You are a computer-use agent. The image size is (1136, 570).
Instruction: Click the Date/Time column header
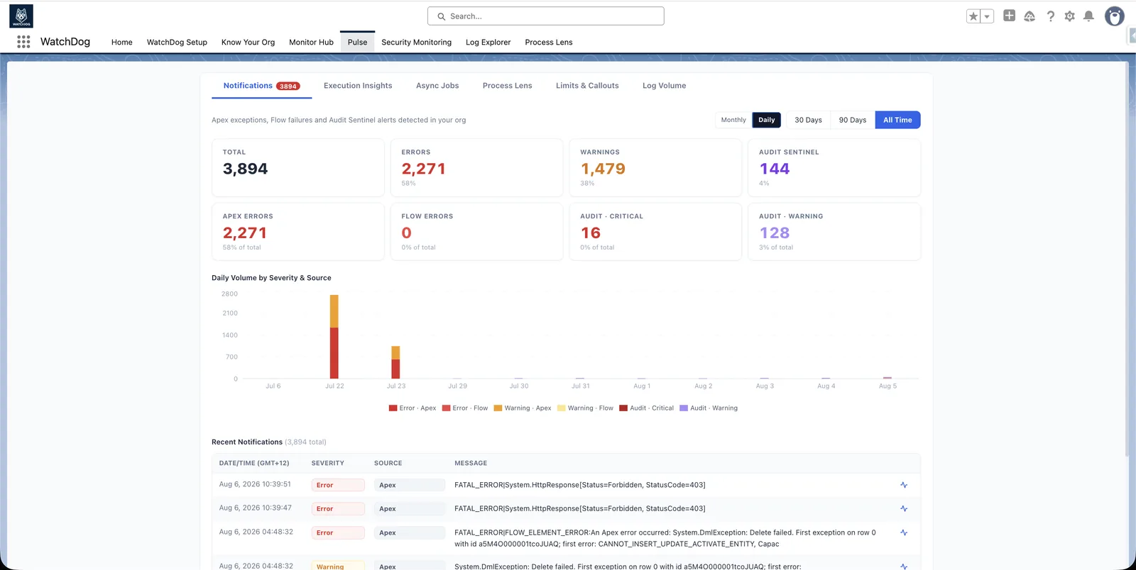pos(254,463)
